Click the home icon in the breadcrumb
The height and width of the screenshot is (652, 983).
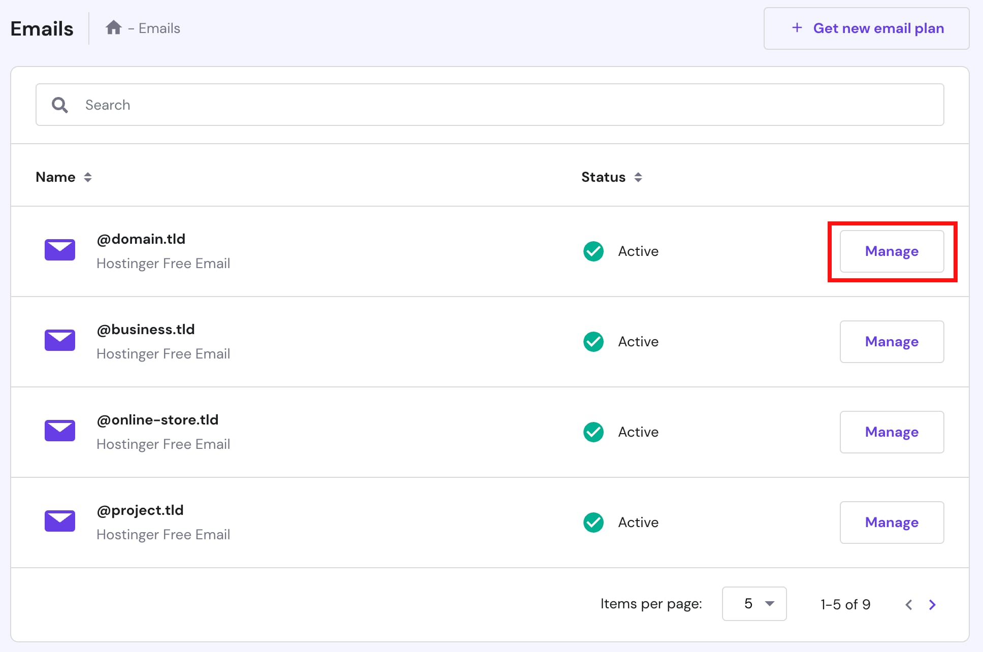pyautogui.click(x=113, y=27)
